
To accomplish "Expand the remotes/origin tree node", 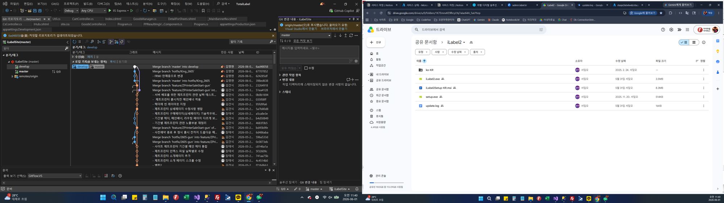I will [12, 77].
